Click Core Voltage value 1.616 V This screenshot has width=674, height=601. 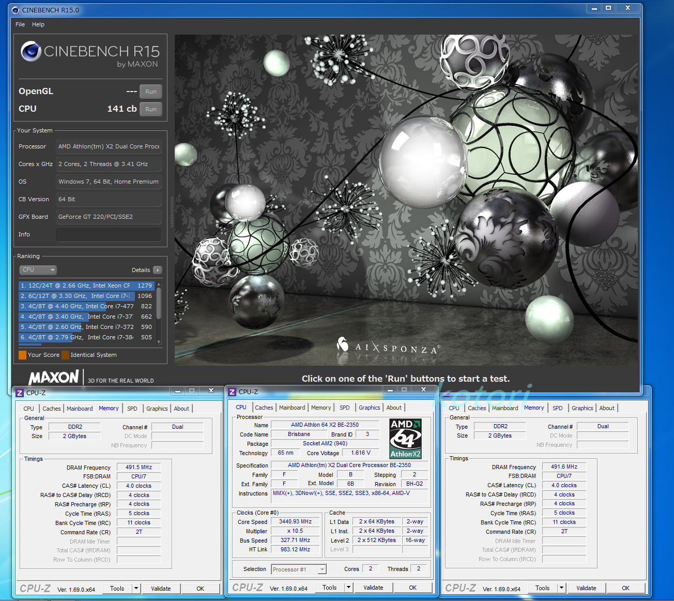361,453
